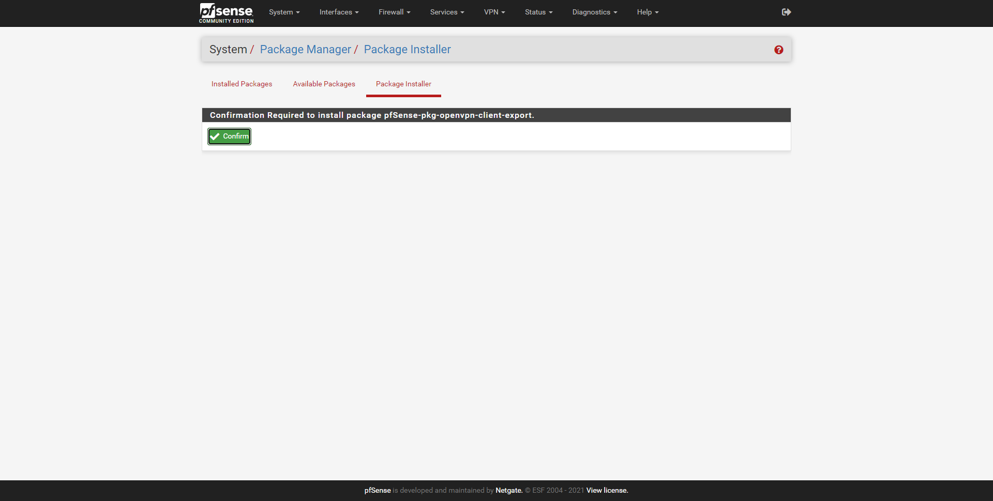Screen dimensions: 993x501
Task: Open the System dropdown menu
Action: click(284, 12)
